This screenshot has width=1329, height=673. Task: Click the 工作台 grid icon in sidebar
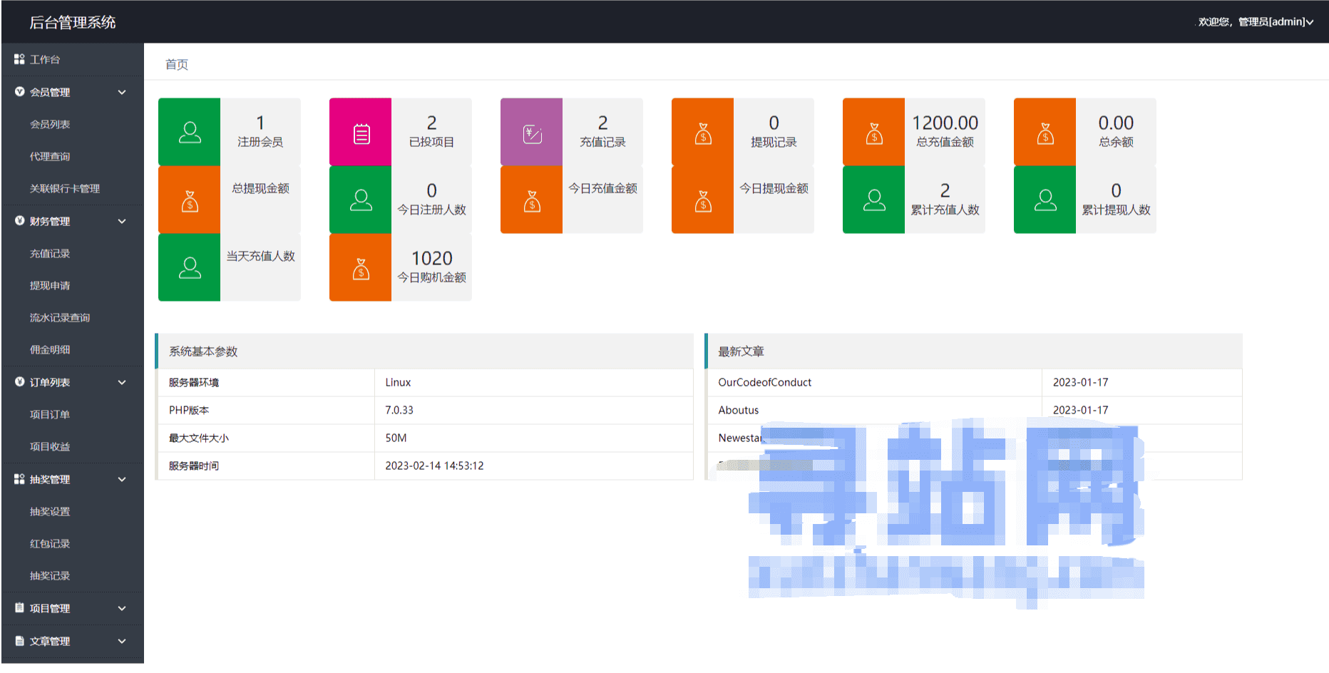click(x=19, y=59)
